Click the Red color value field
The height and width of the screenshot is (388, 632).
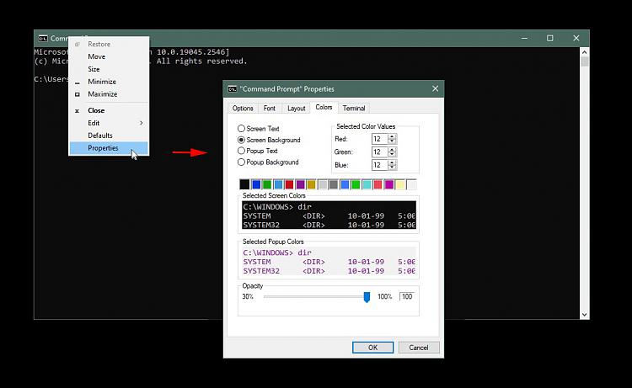[x=379, y=139]
